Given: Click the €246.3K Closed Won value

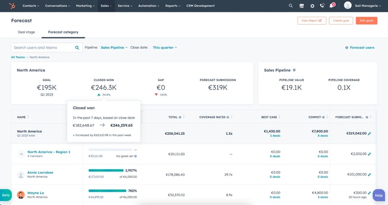Looking at the screenshot, I should click(104, 88).
